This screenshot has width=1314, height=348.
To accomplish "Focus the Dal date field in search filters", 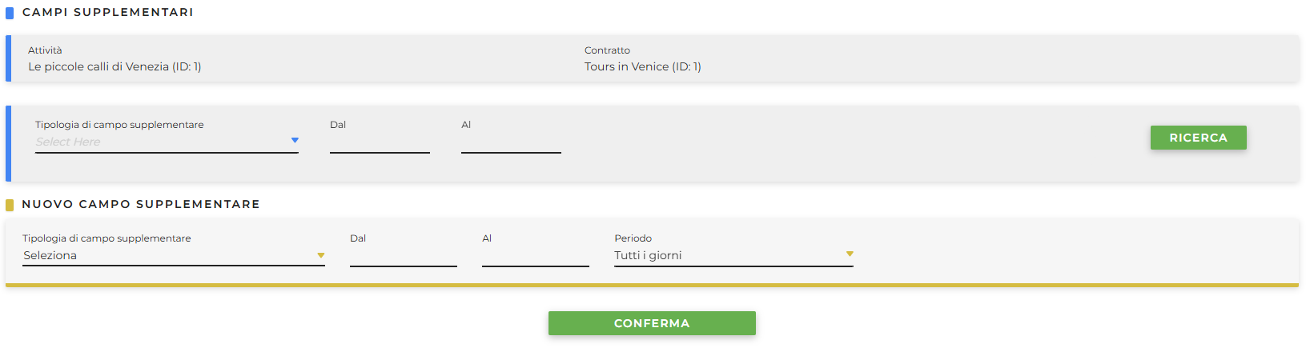I will tap(380, 142).
